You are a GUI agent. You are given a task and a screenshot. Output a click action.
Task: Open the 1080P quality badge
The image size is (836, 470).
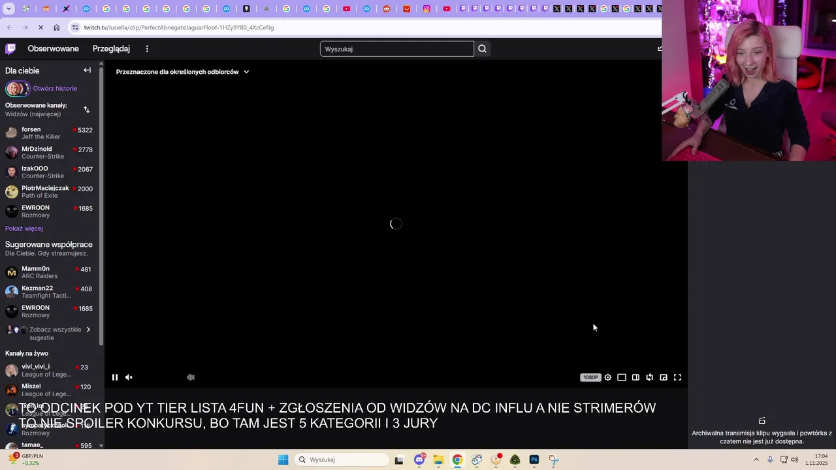590,377
